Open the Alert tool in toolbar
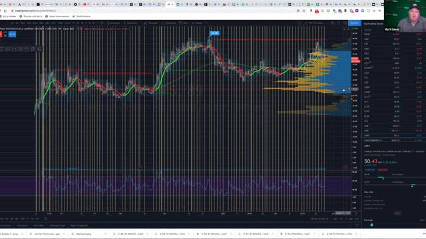 point(184,23)
